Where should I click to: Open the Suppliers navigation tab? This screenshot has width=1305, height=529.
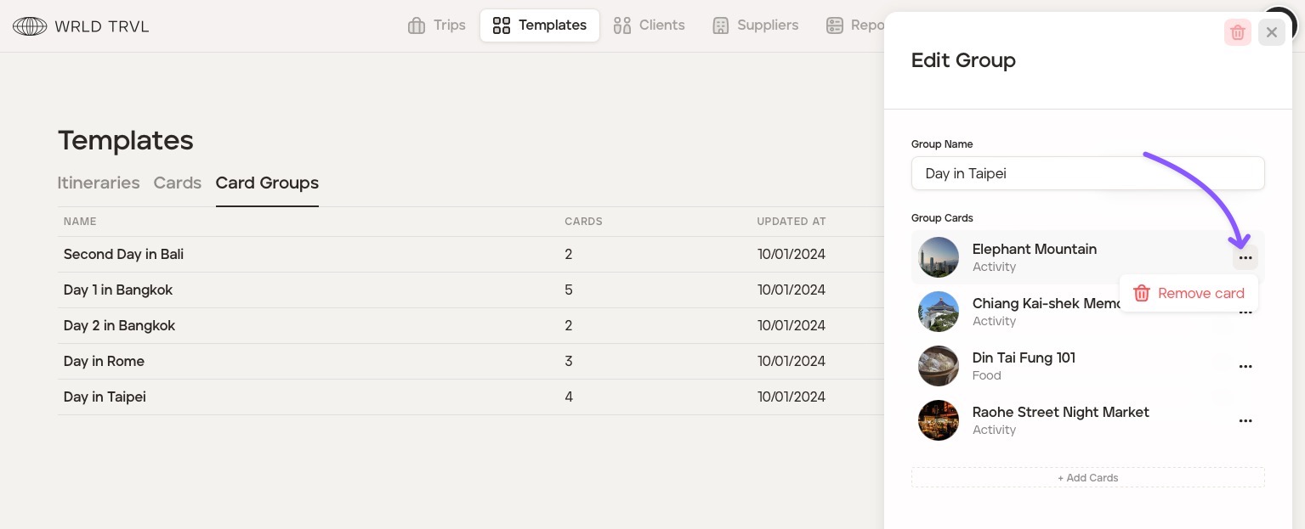tap(755, 25)
